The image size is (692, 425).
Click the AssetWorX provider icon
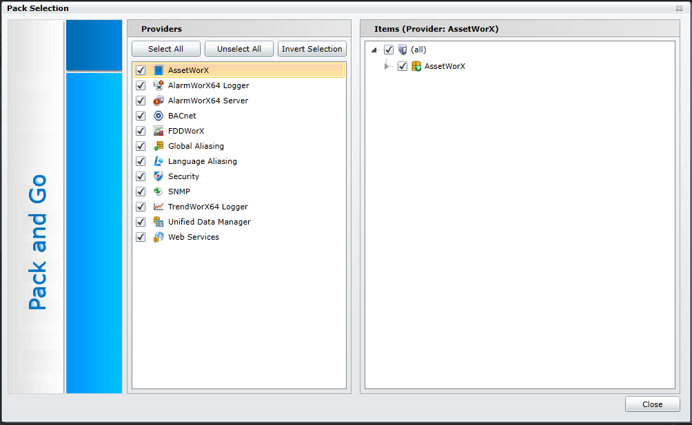(x=159, y=70)
